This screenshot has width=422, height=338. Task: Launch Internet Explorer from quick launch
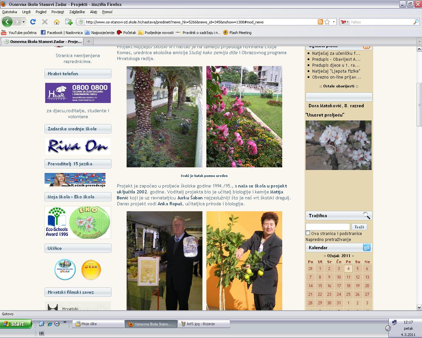pos(49,324)
